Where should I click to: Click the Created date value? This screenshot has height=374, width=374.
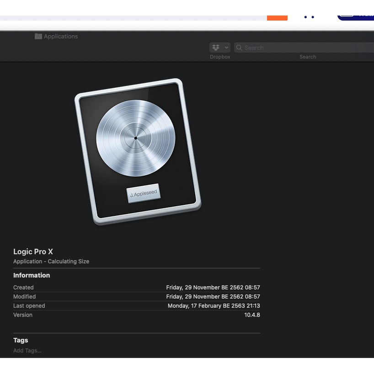(213, 287)
